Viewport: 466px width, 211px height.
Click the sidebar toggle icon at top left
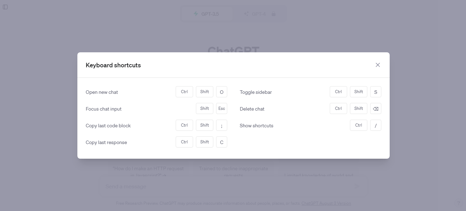pyautogui.click(x=5, y=7)
